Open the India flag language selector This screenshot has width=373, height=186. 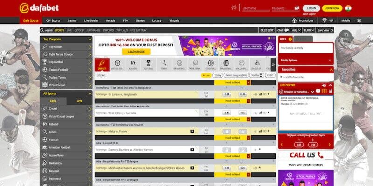(x=348, y=8)
